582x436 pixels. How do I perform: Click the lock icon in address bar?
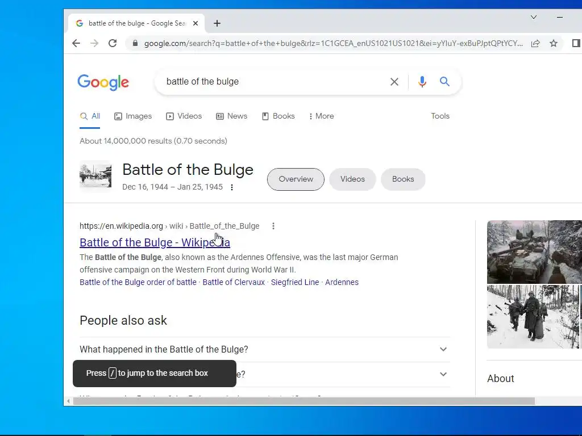coord(135,43)
